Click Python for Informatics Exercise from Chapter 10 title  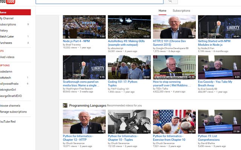[169, 138]
